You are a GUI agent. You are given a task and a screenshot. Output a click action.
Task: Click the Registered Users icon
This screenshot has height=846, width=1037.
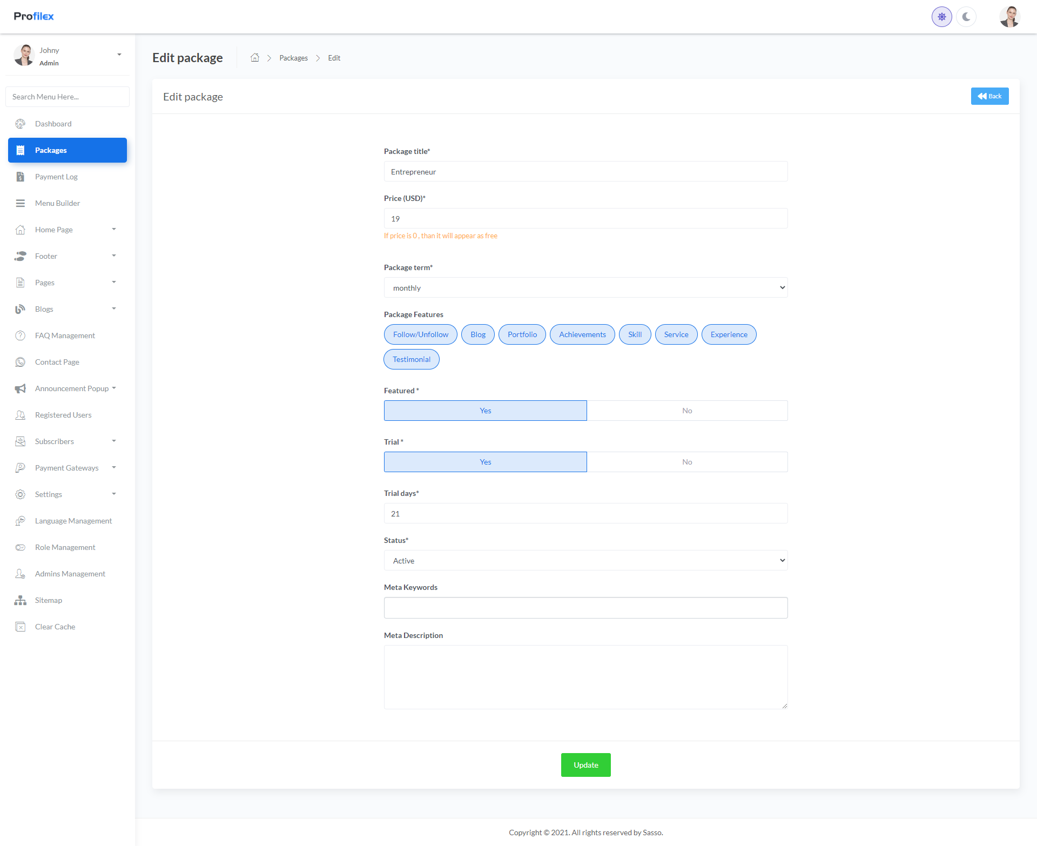(x=21, y=415)
